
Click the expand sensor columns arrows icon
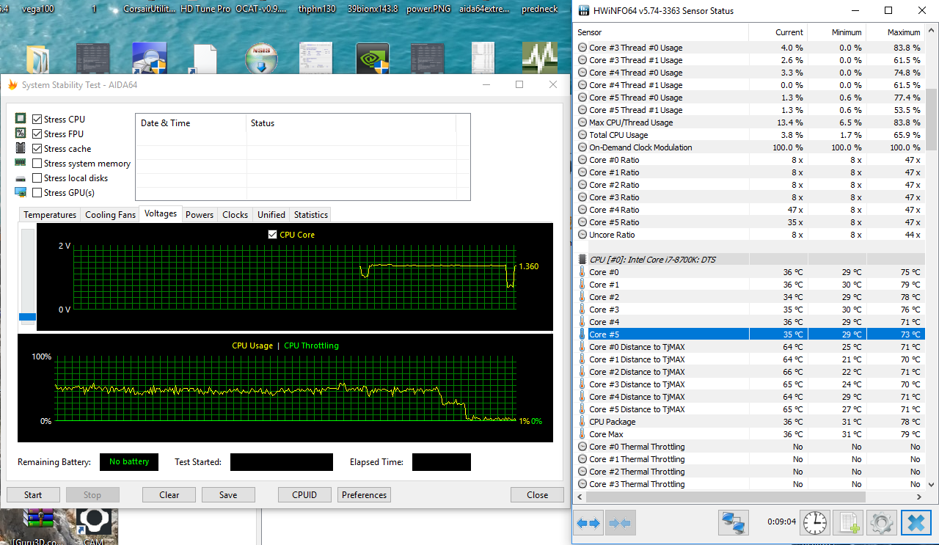pos(588,523)
